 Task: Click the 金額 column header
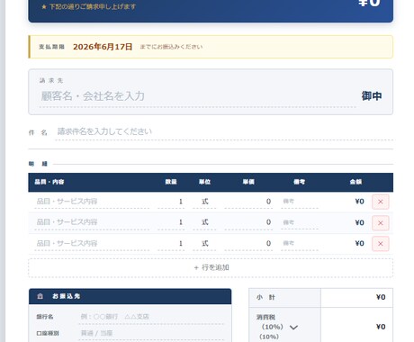355,182
